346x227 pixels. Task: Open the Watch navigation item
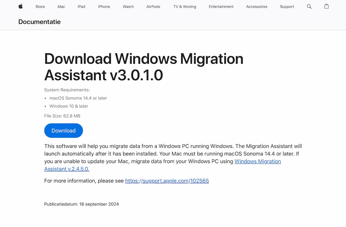(x=128, y=7)
